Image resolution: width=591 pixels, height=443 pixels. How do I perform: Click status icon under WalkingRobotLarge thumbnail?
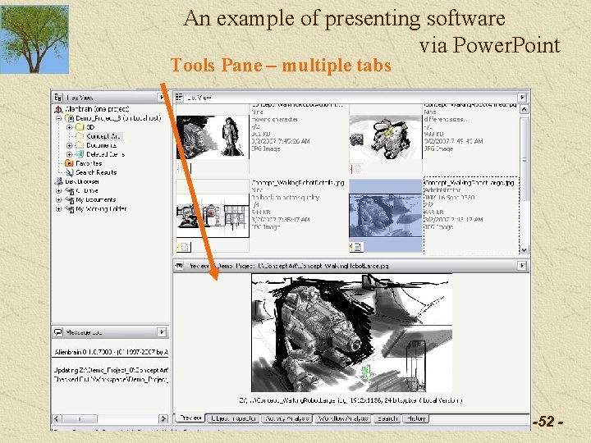(x=356, y=247)
